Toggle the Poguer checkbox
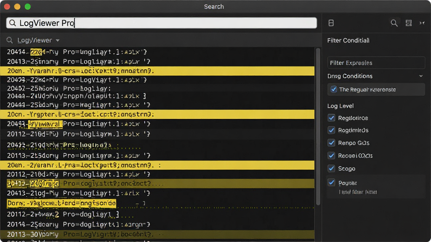This screenshot has height=242, width=431. tap(332, 182)
